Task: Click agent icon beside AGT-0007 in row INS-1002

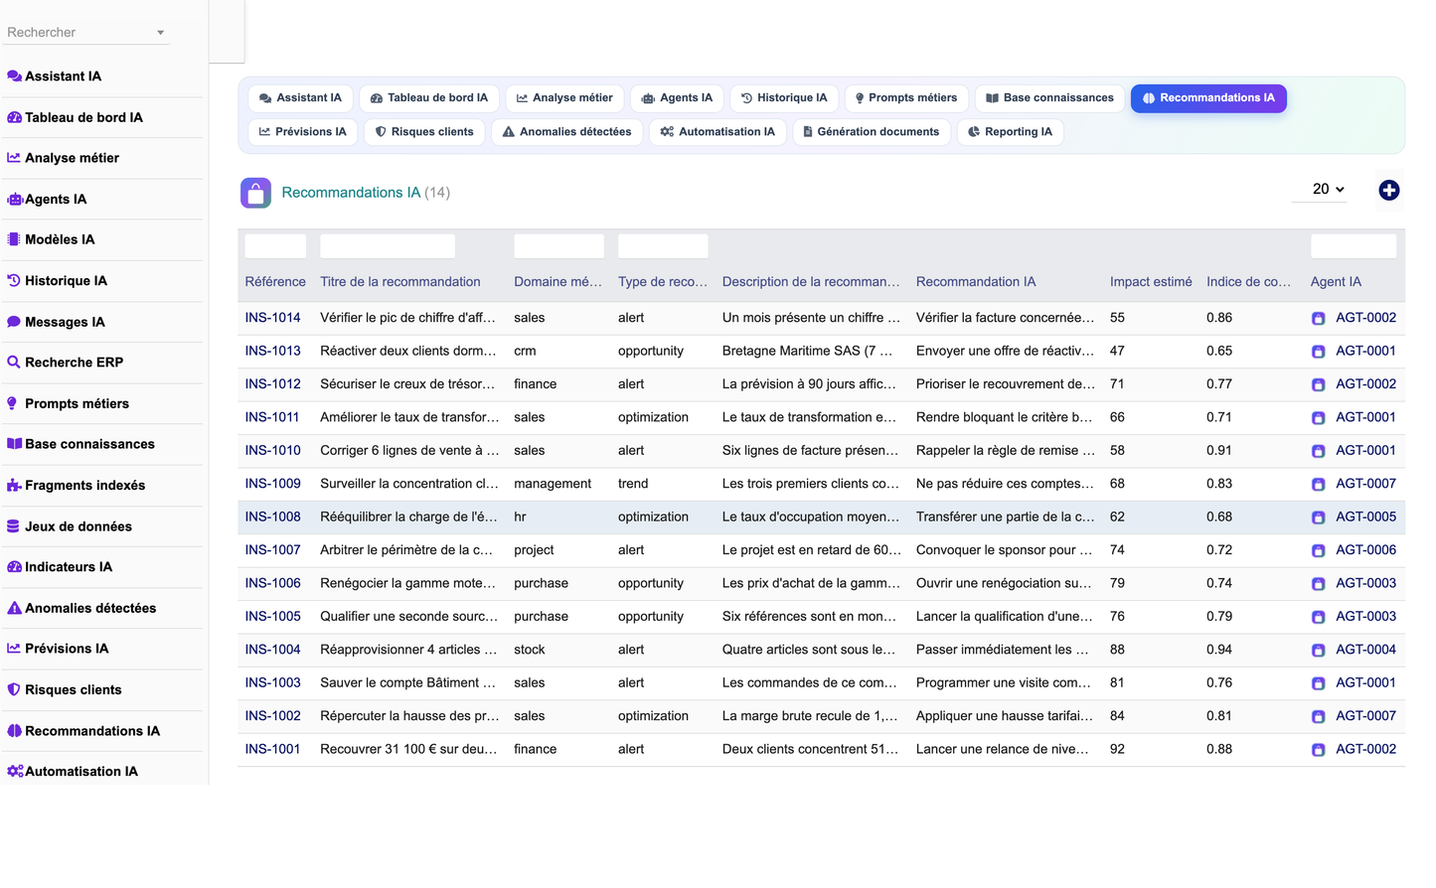Action: [x=1318, y=716]
